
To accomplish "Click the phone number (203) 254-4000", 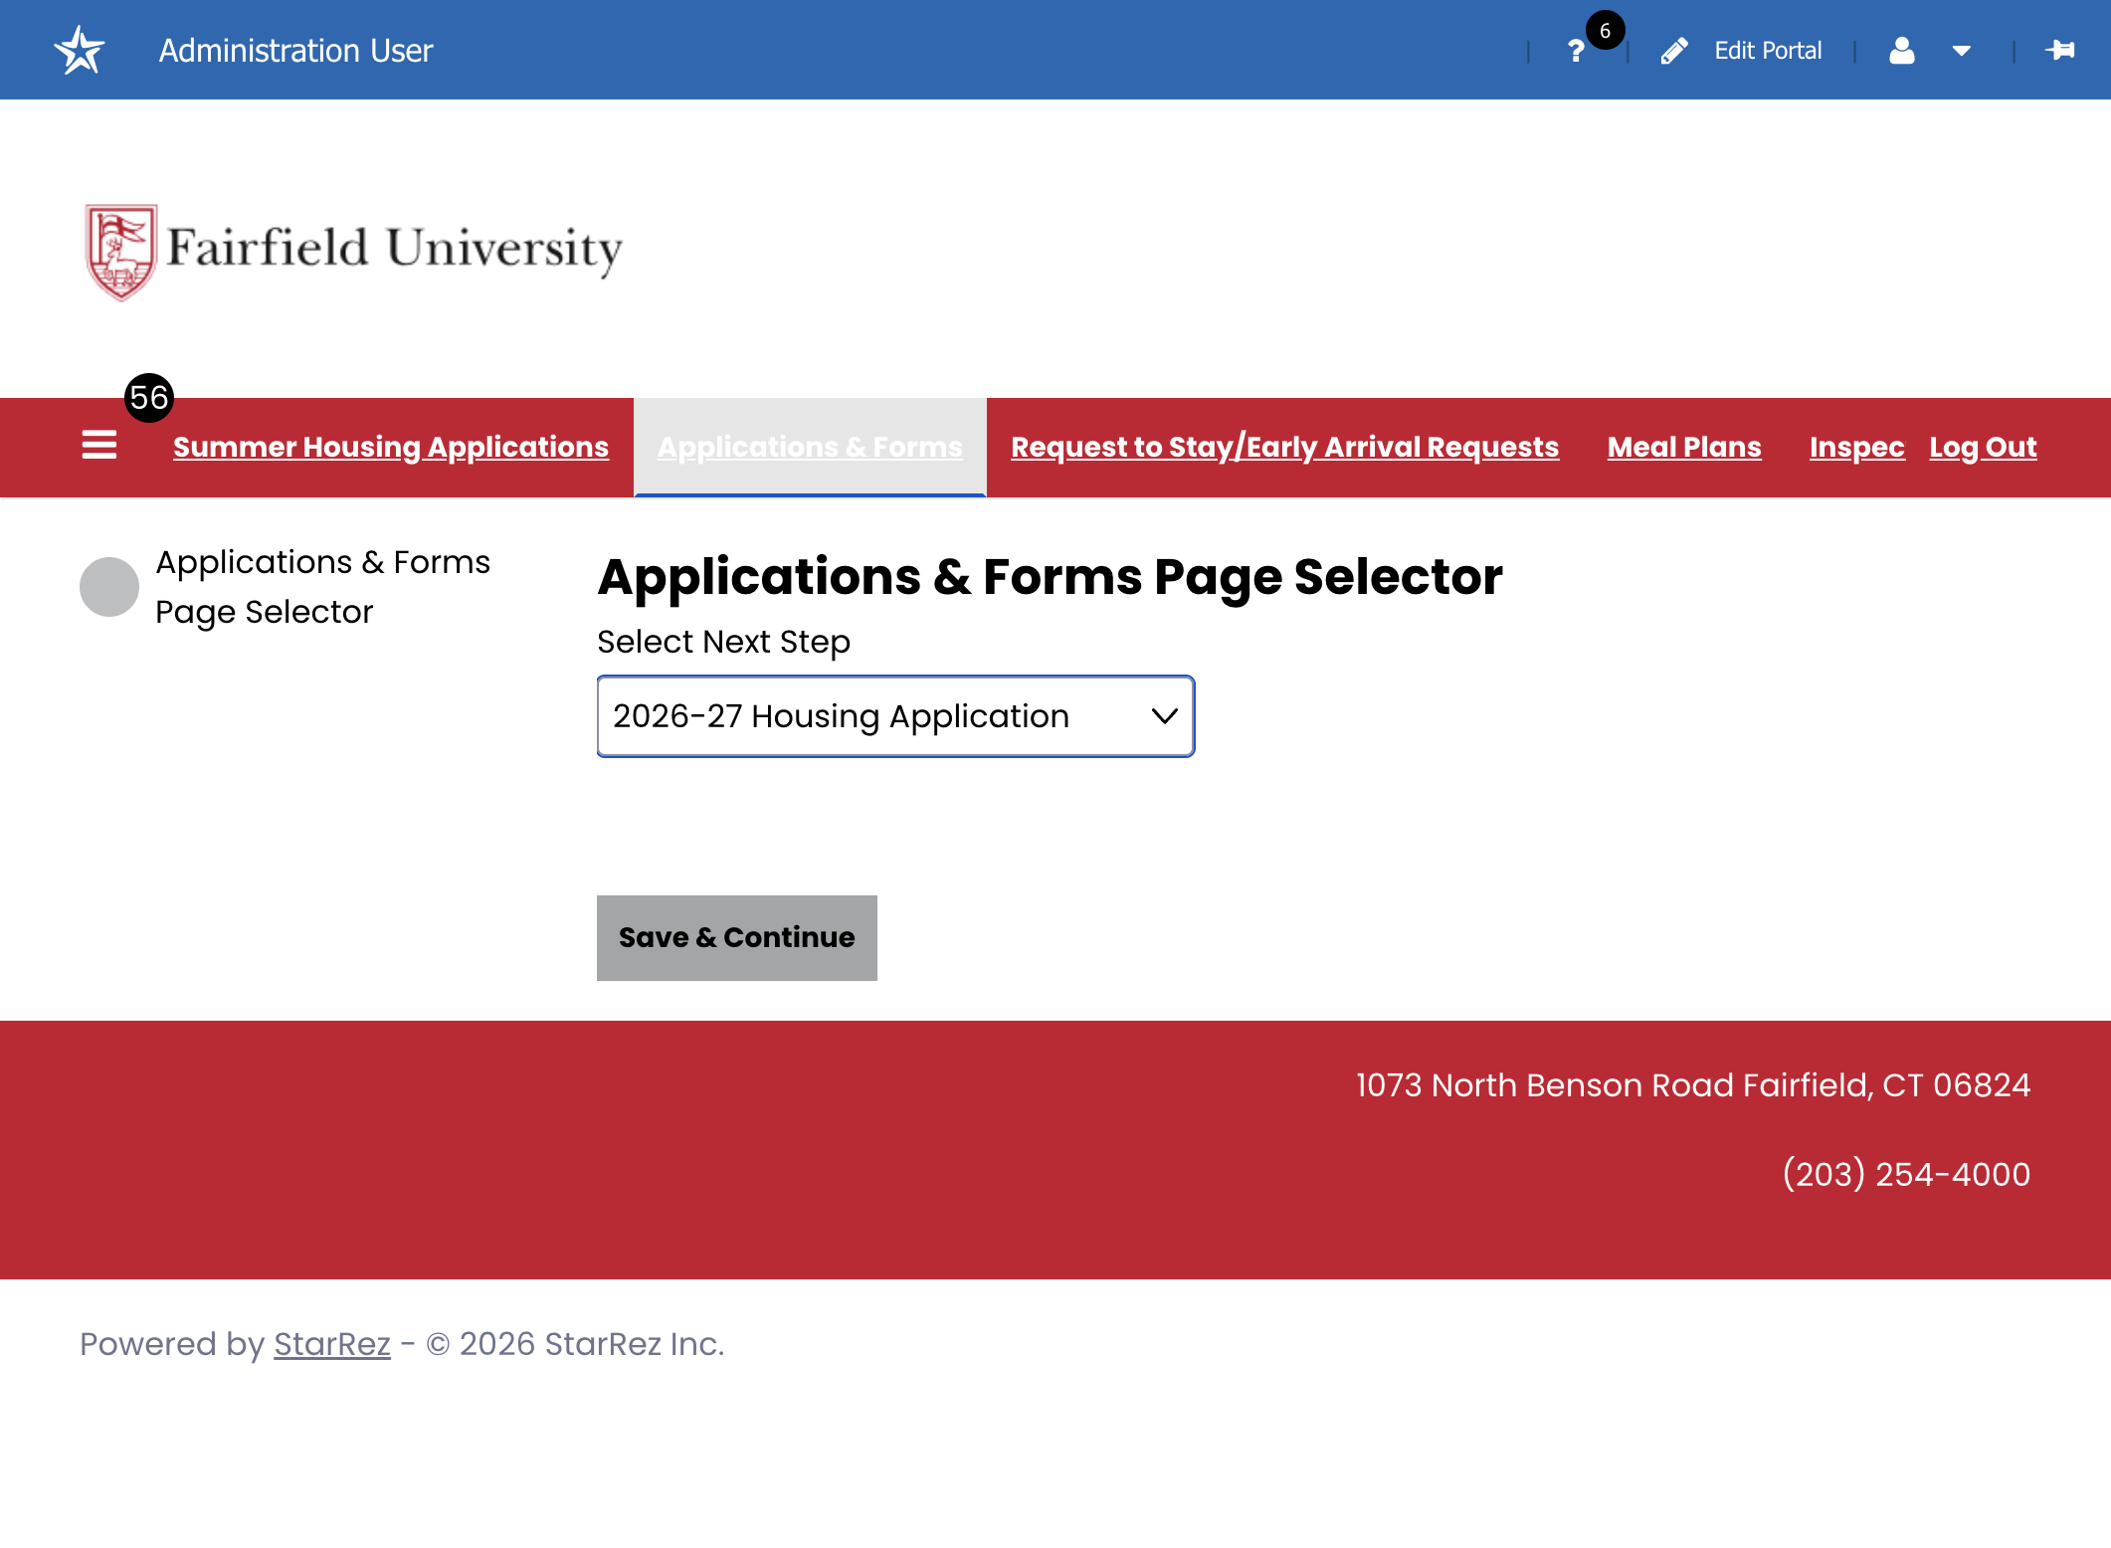I will (x=1906, y=1174).
